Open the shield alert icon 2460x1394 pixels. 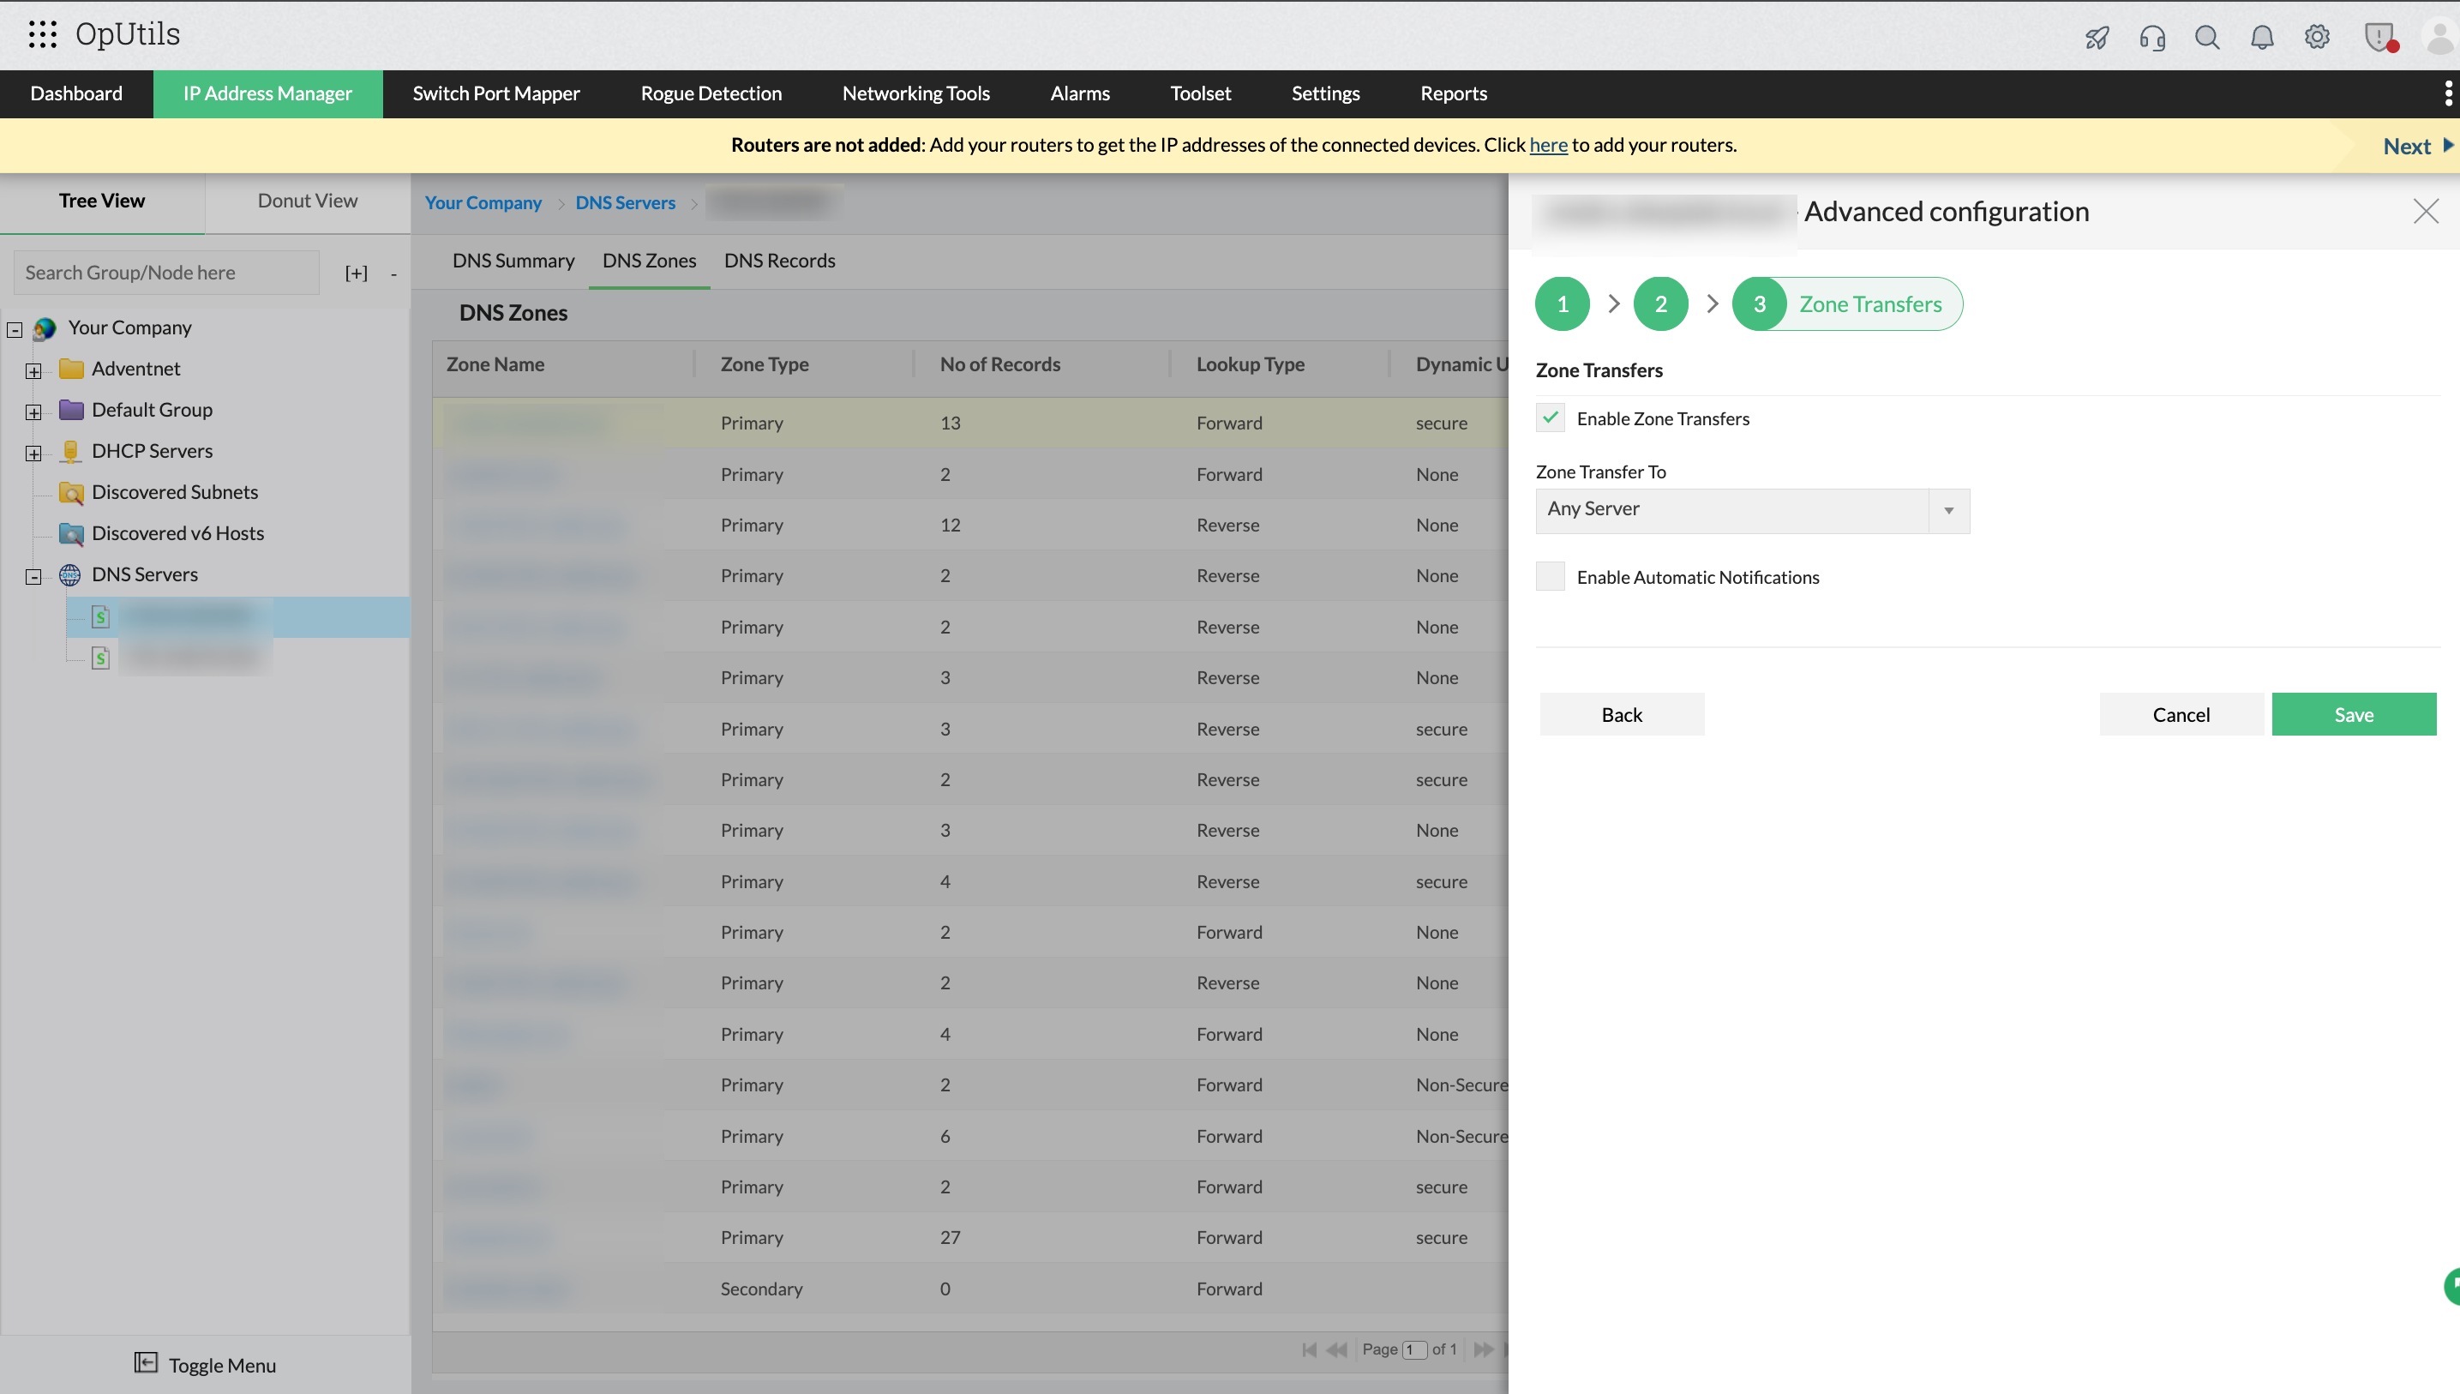[2378, 38]
